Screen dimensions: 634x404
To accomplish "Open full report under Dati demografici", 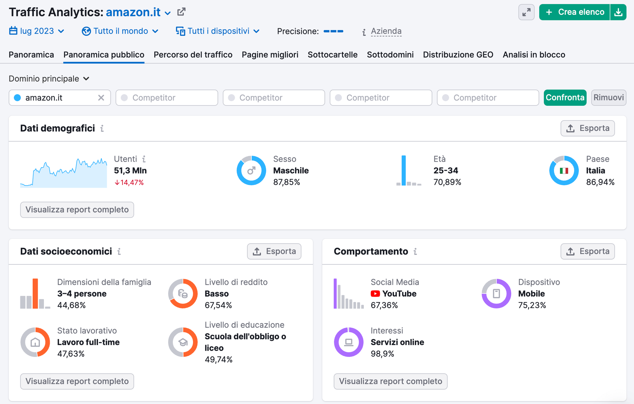I will (x=77, y=210).
